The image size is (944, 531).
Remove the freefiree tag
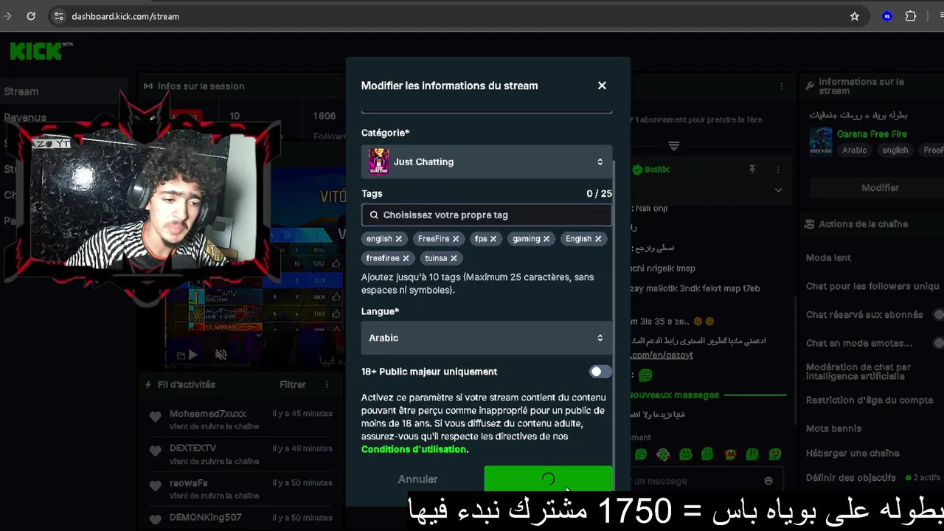pyautogui.click(x=406, y=258)
